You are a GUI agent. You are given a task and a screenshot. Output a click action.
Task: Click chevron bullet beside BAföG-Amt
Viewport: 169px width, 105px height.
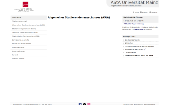tap(124, 43)
